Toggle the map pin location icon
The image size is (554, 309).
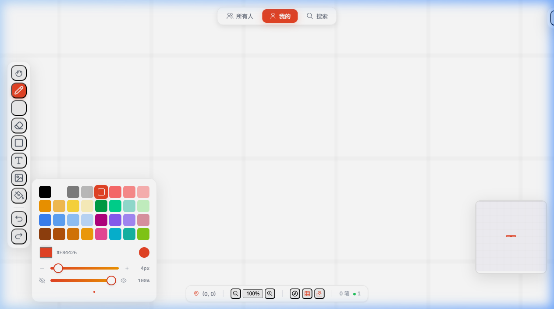[x=320, y=294]
